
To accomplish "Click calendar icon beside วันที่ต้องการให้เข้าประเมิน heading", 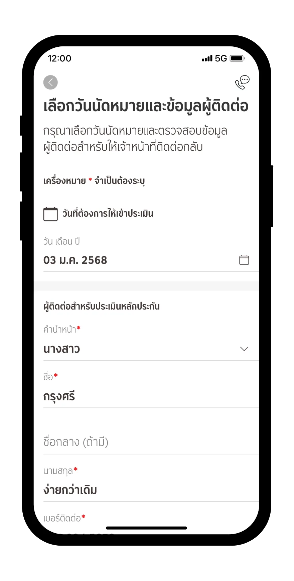I will click(50, 214).
